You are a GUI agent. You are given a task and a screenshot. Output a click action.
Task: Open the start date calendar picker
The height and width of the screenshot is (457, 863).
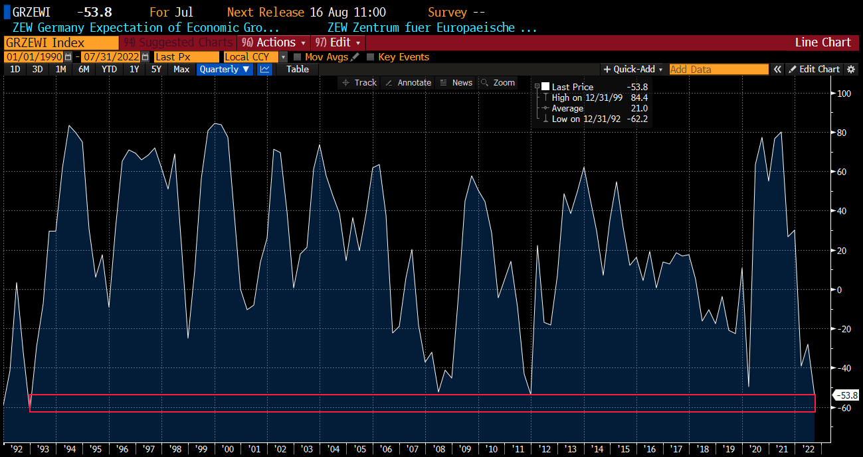pos(68,57)
